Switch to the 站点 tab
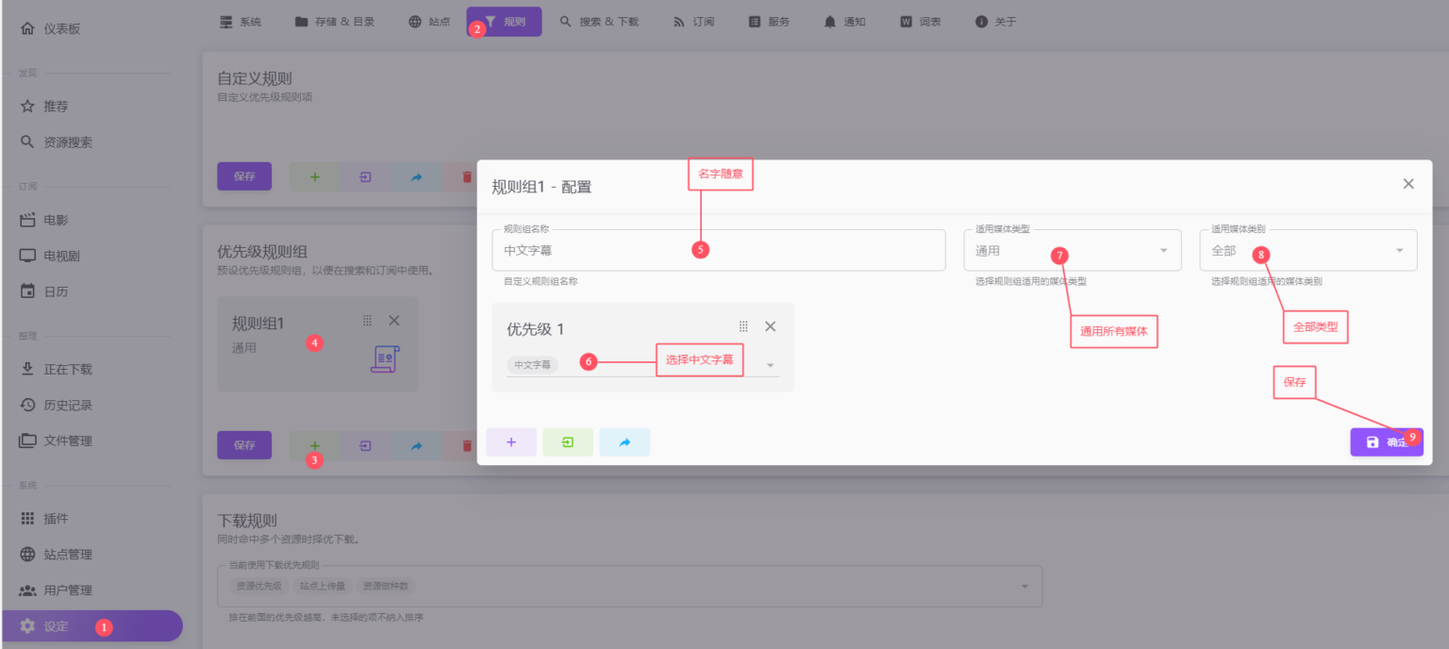 (429, 22)
